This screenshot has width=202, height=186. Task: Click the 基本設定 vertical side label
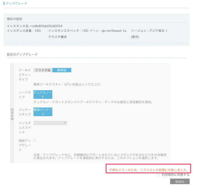[x=12, y=114]
